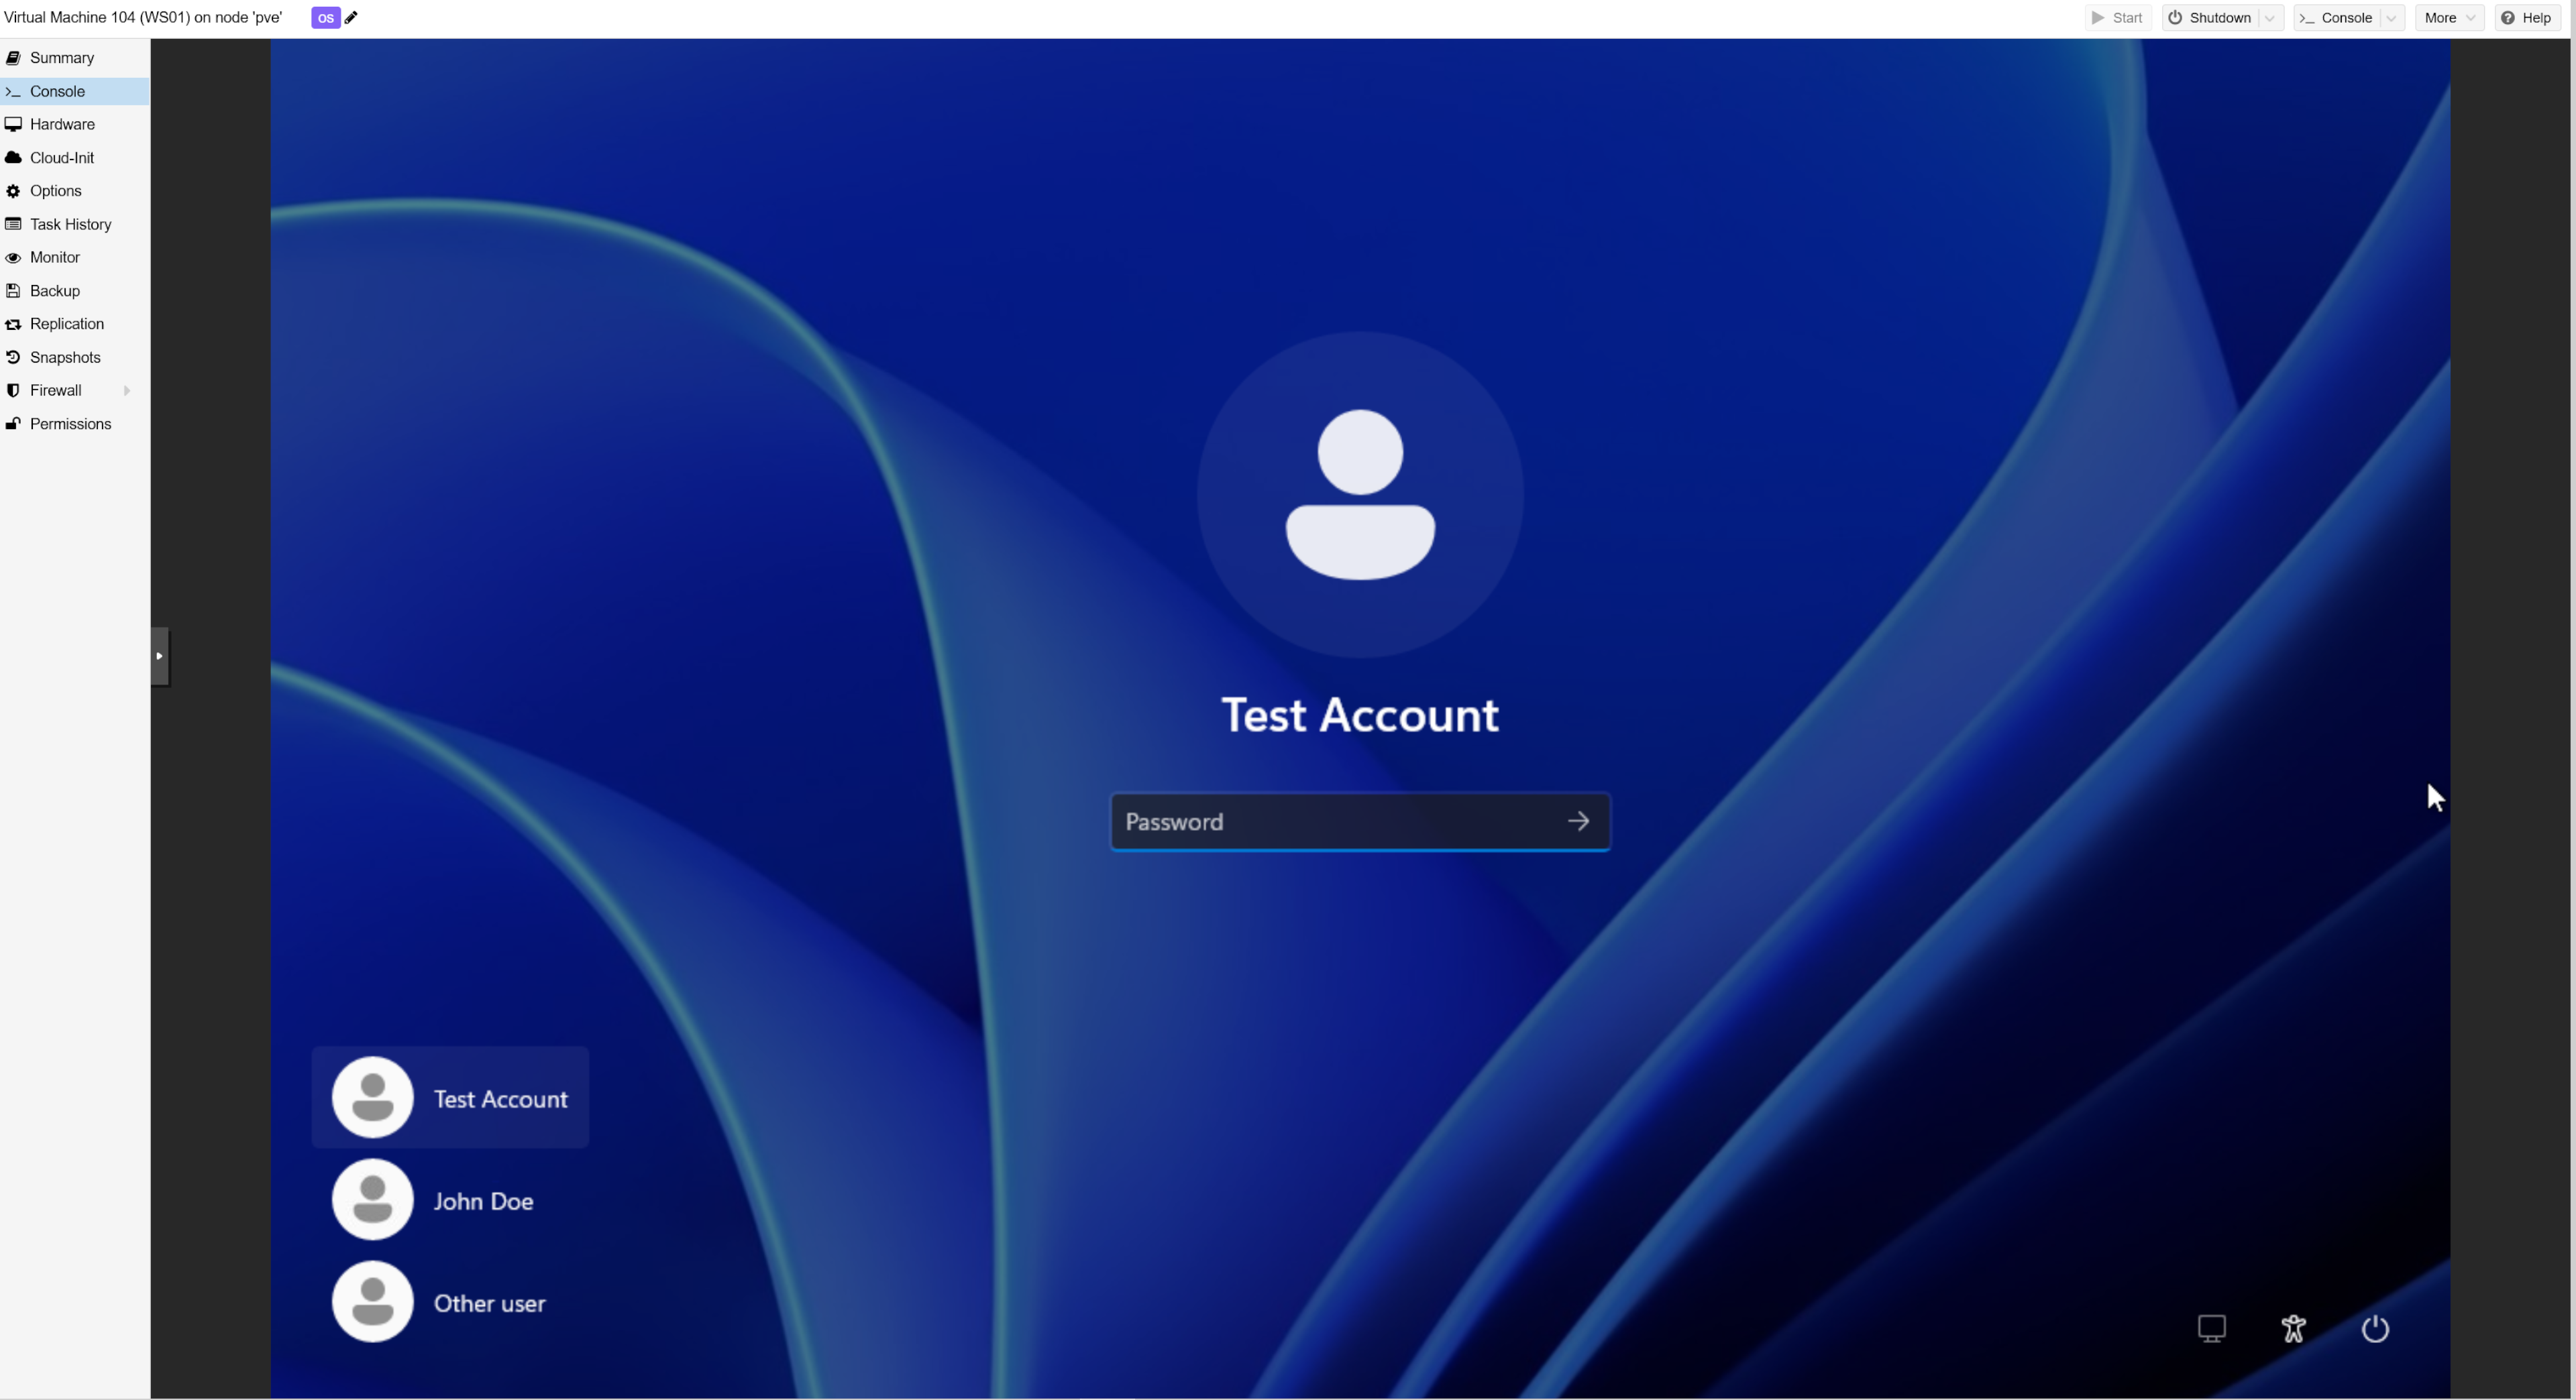Click the virtual machine title text
The width and height of the screenshot is (2576, 1400).
click(x=143, y=18)
